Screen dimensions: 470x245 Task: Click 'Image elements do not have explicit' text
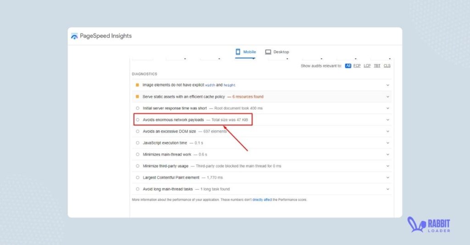click(173, 85)
